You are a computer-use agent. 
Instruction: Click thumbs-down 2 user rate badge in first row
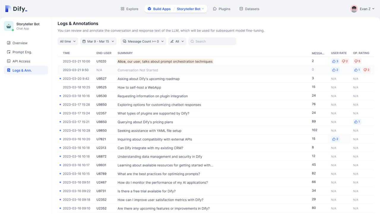pyautogui.click(x=345, y=61)
